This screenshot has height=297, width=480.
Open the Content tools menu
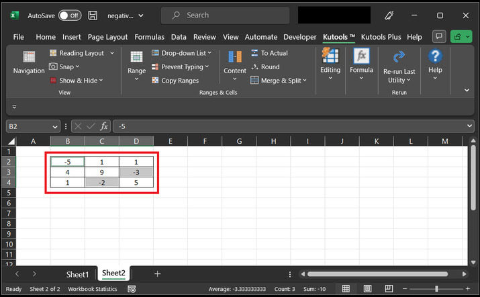click(x=235, y=66)
